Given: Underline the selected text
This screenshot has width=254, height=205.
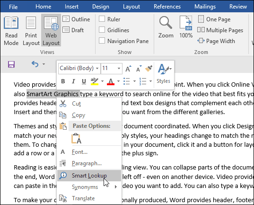Looking at the screenshot, I should [x=84, y=81].
